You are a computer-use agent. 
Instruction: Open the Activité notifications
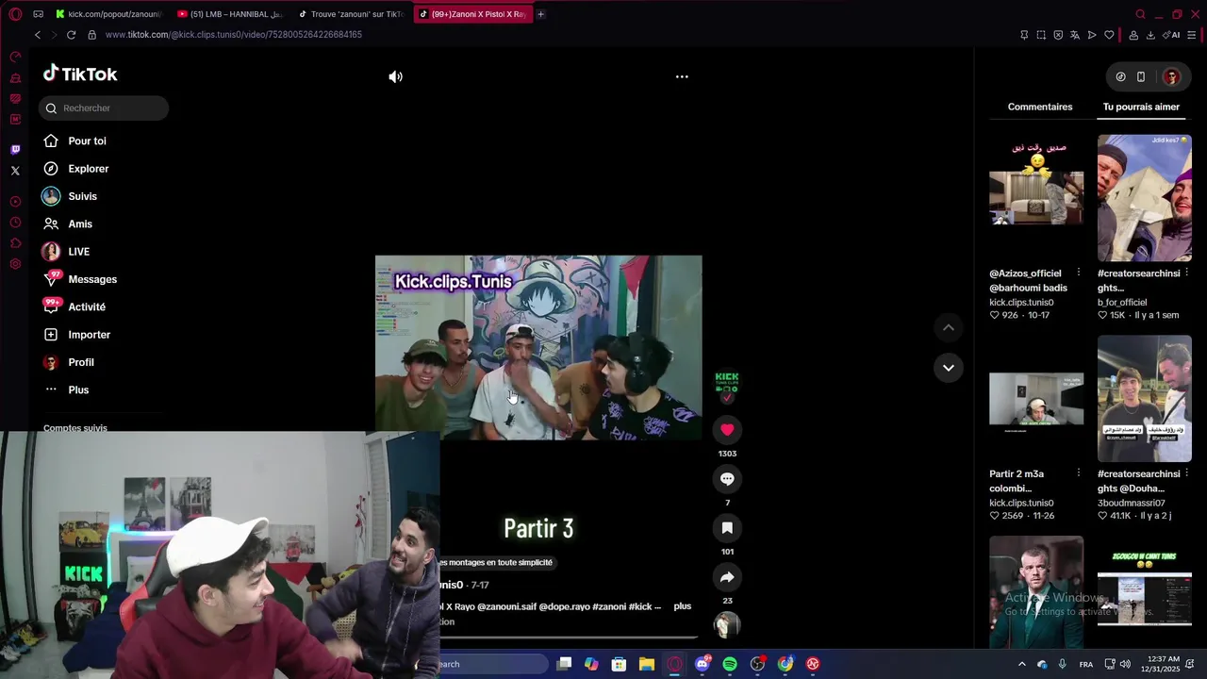point(87,307)
